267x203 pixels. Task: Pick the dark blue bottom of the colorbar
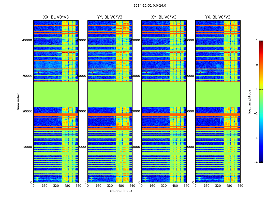point(261,161)
